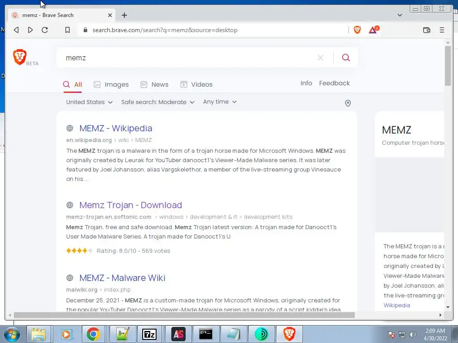
Task: Open the MEMZ - Malware Wiki result
Action: [122, 278]
